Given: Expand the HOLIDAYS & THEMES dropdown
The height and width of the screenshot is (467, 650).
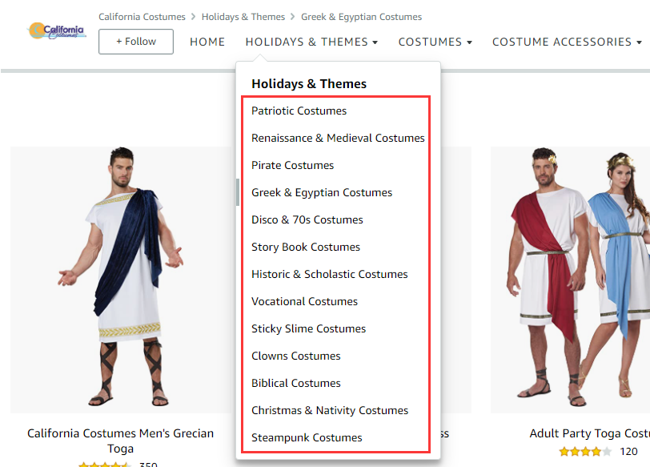Looking at the screenshot, I should coord(311,42).
